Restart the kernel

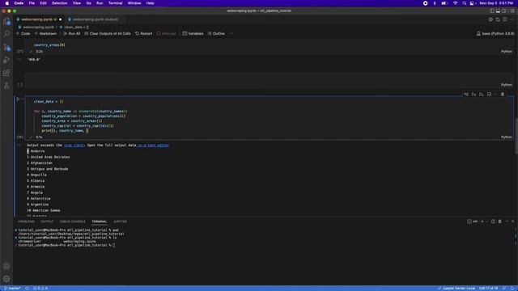[144, 34]
